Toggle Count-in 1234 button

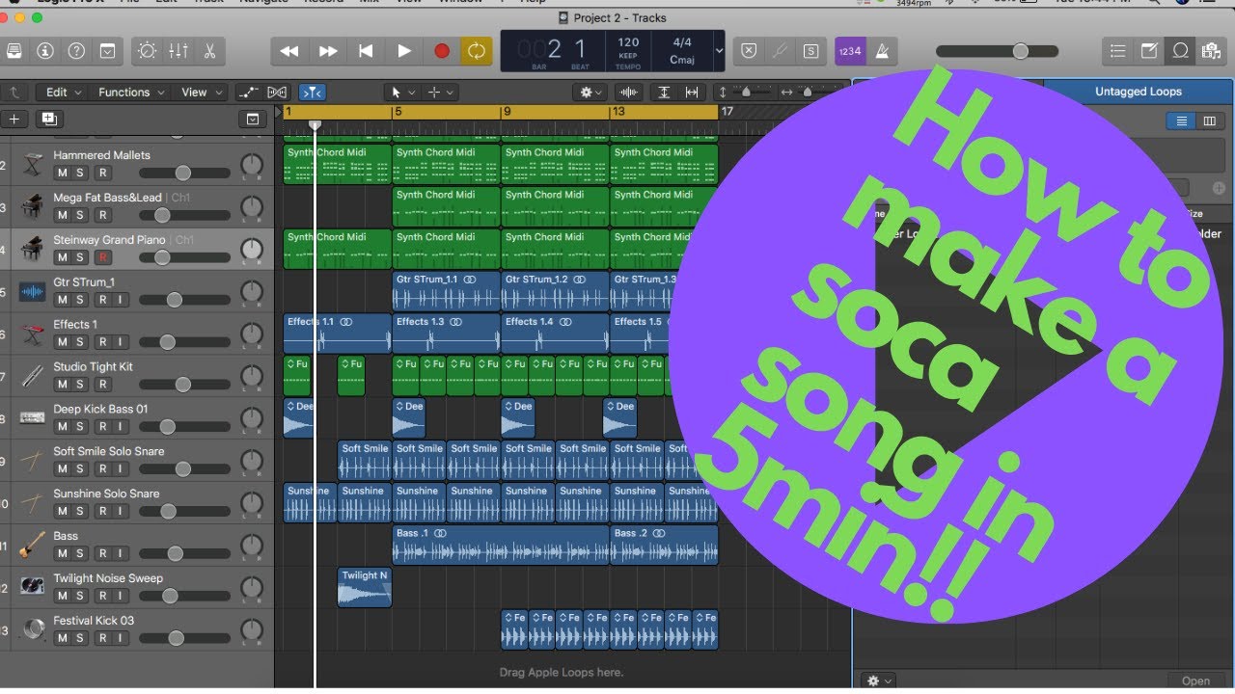pos(850,51)
